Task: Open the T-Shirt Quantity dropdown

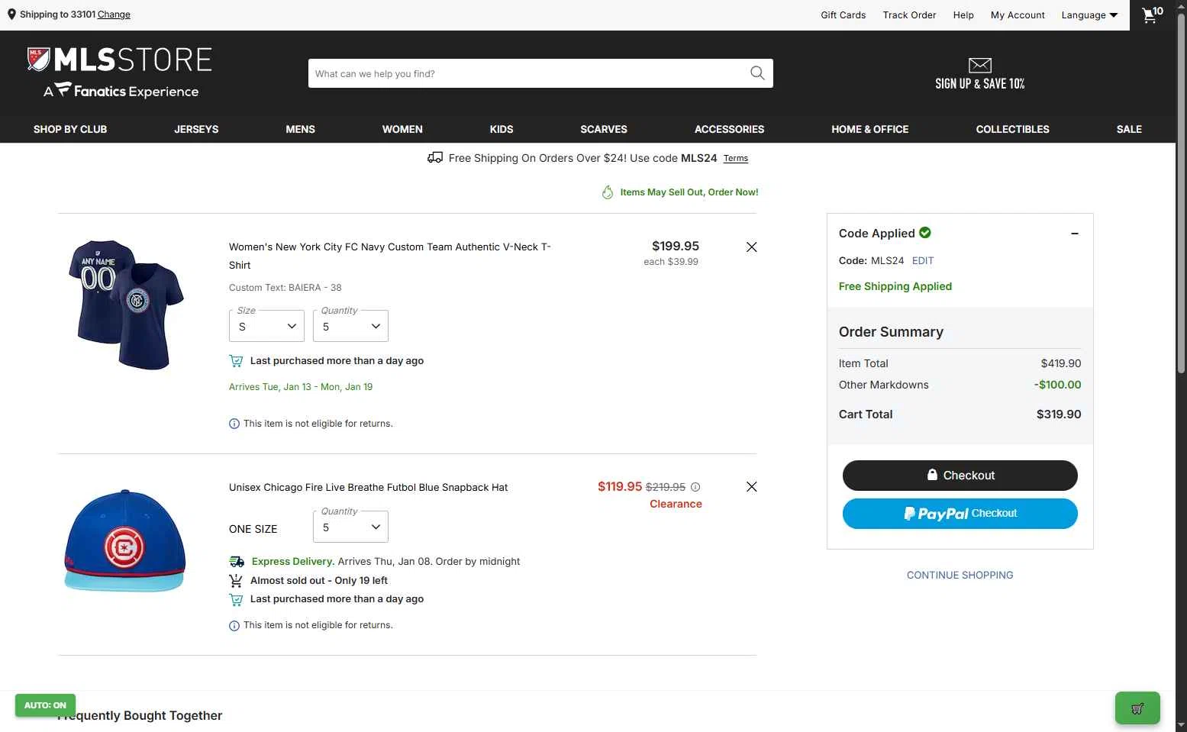Action: click(x=350, y=326)
